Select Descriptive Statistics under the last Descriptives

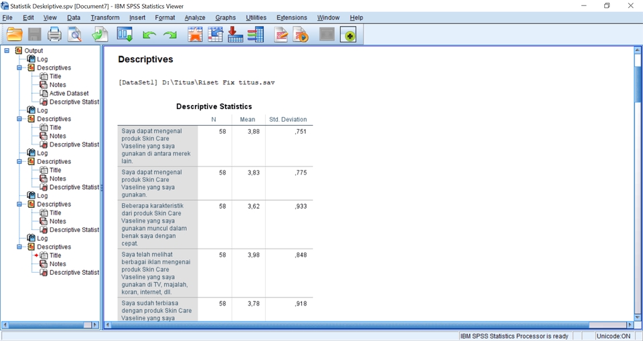click(x=74, y=273)
